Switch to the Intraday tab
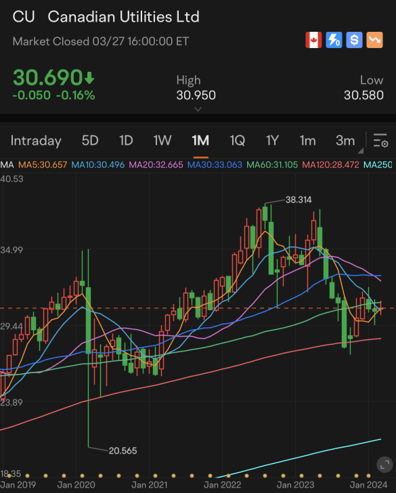The image size is (396, 493). pos(36,141)
